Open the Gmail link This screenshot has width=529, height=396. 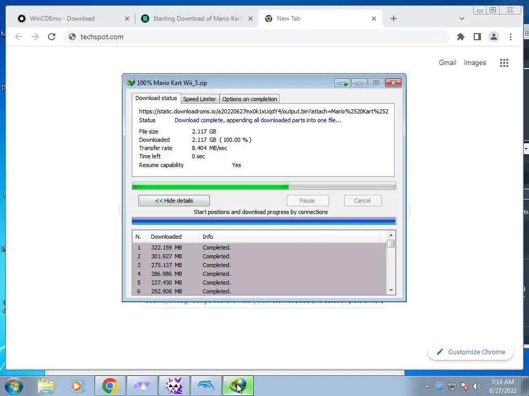[x=447, y=62]
